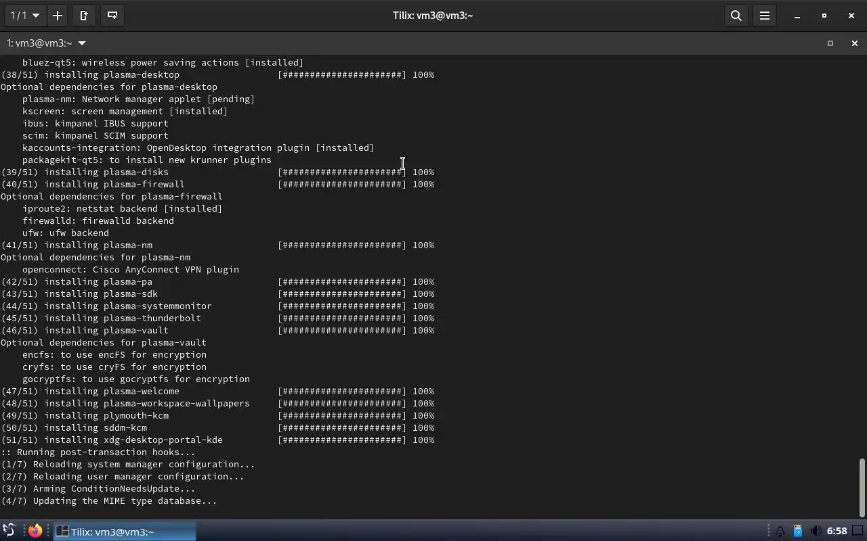Restore the Tilix window size
This screenshot has height=541, width=867.
point(824,16)
